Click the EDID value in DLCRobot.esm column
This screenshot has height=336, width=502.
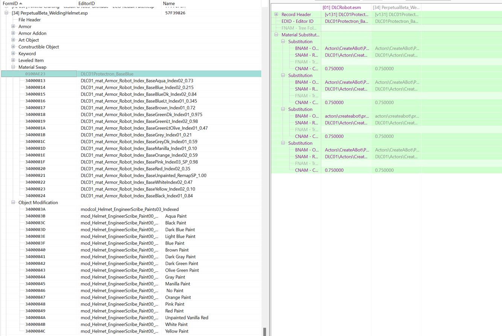pyautogui.click(x=346, y=21)
